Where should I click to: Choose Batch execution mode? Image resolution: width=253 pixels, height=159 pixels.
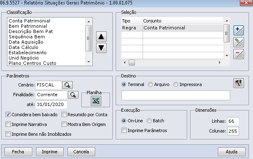[149, 121]
